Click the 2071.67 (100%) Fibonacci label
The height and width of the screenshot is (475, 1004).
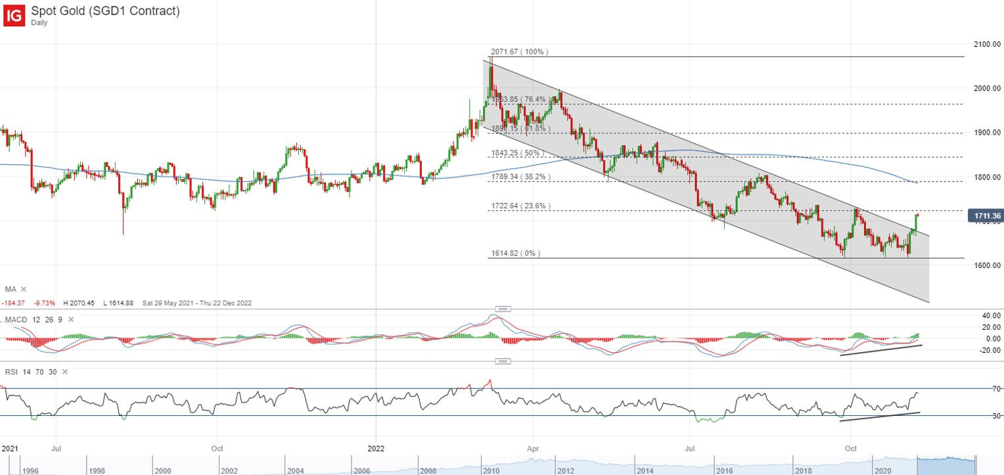[x=519, y=52]
